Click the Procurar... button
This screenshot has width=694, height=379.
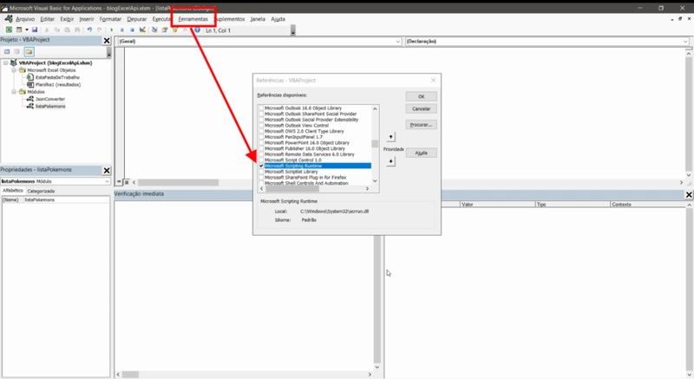click(422, 125)
